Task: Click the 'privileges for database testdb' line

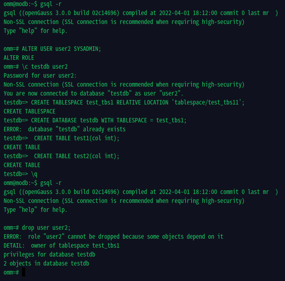Action: [x=49, y=255]
